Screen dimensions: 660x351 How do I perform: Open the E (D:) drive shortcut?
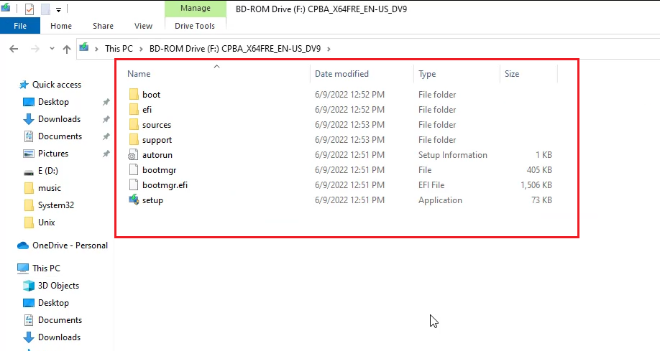48,171
